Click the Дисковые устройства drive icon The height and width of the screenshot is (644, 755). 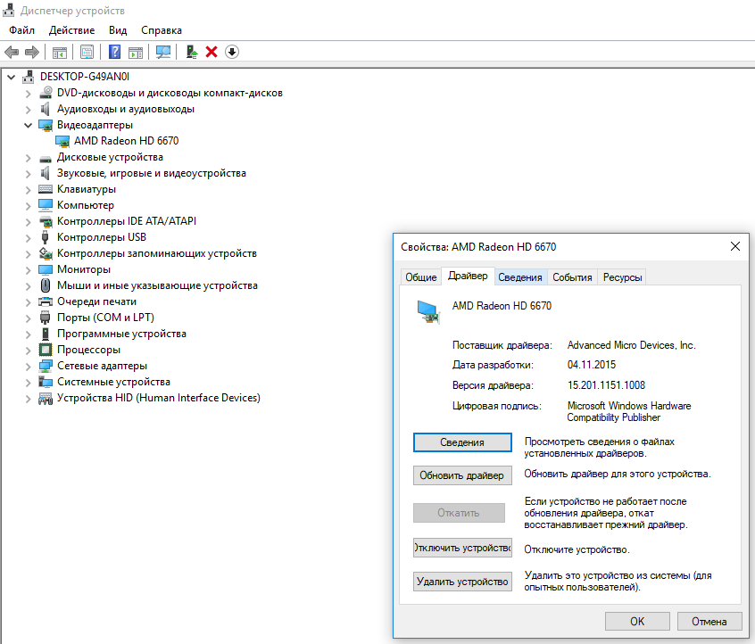(x=46, y=158)
